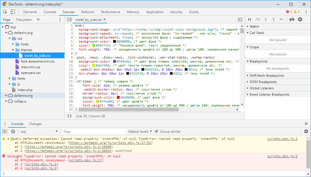311x177 pixels.
Task: Click the console Filter input field
Action: (94, 132)
